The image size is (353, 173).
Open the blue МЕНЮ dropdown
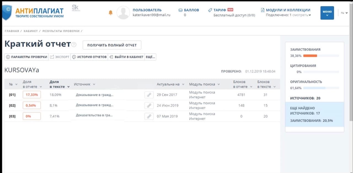click(x=327, y=13)
